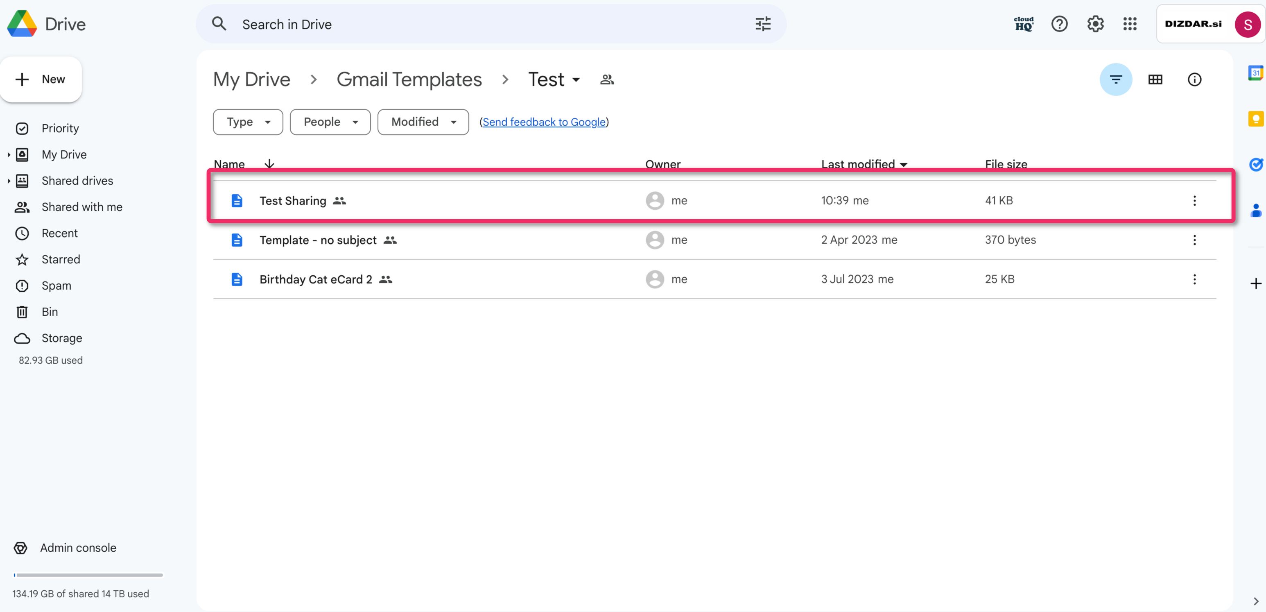
Task: Click the Owner column header
Action: 662,164
